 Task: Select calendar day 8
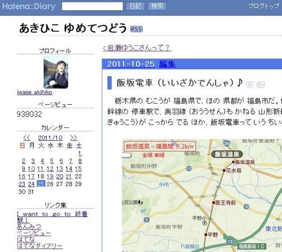[x=80, y=161]
